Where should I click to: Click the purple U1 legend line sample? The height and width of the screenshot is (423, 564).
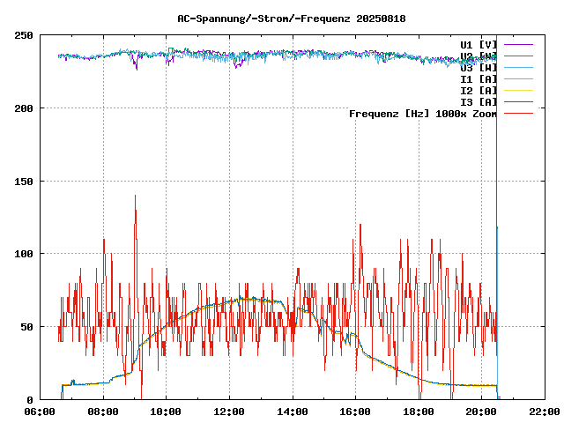[x=520, y=44]
